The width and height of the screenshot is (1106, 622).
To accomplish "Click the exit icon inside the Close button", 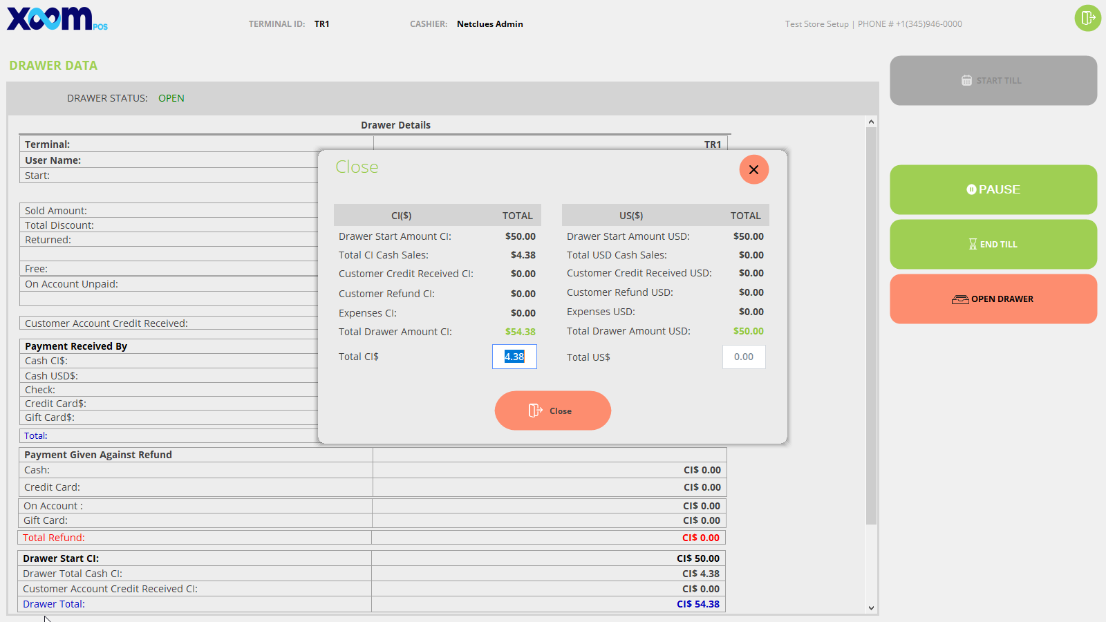I will click(x=535, y=411).
